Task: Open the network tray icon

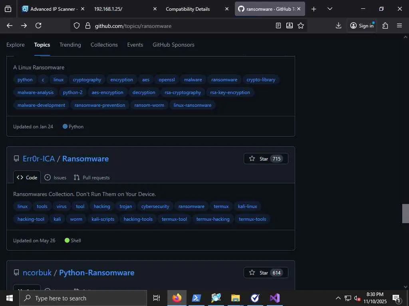Action: point(348,298)
